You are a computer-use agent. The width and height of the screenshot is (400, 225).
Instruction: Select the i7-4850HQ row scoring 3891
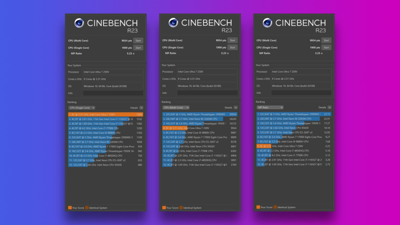[x=200, y=160]
